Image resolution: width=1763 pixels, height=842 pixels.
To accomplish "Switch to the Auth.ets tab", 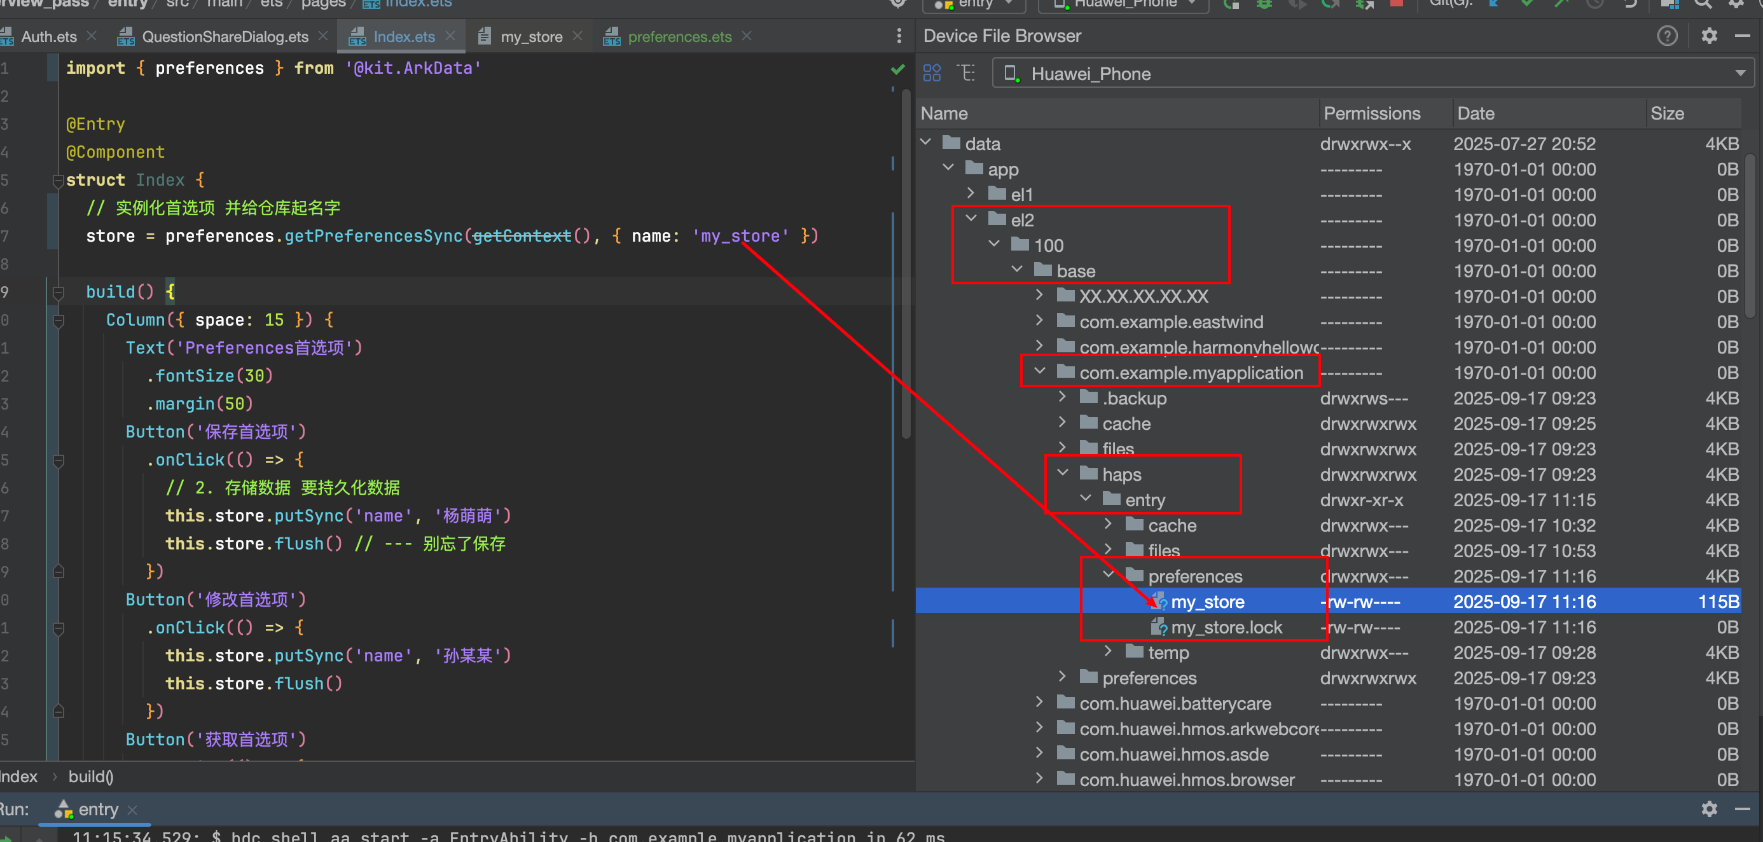I will (48, 36).
